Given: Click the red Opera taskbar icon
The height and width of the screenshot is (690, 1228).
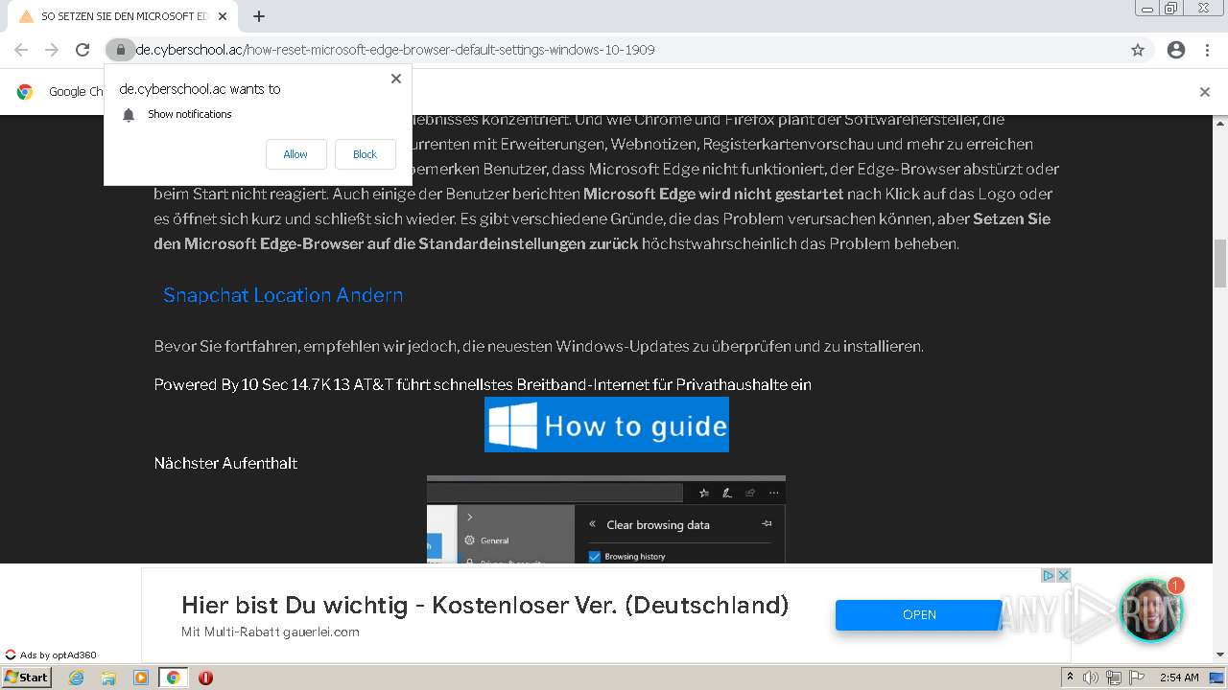Looking at the screenshot, I should click(x=205, y=678).
